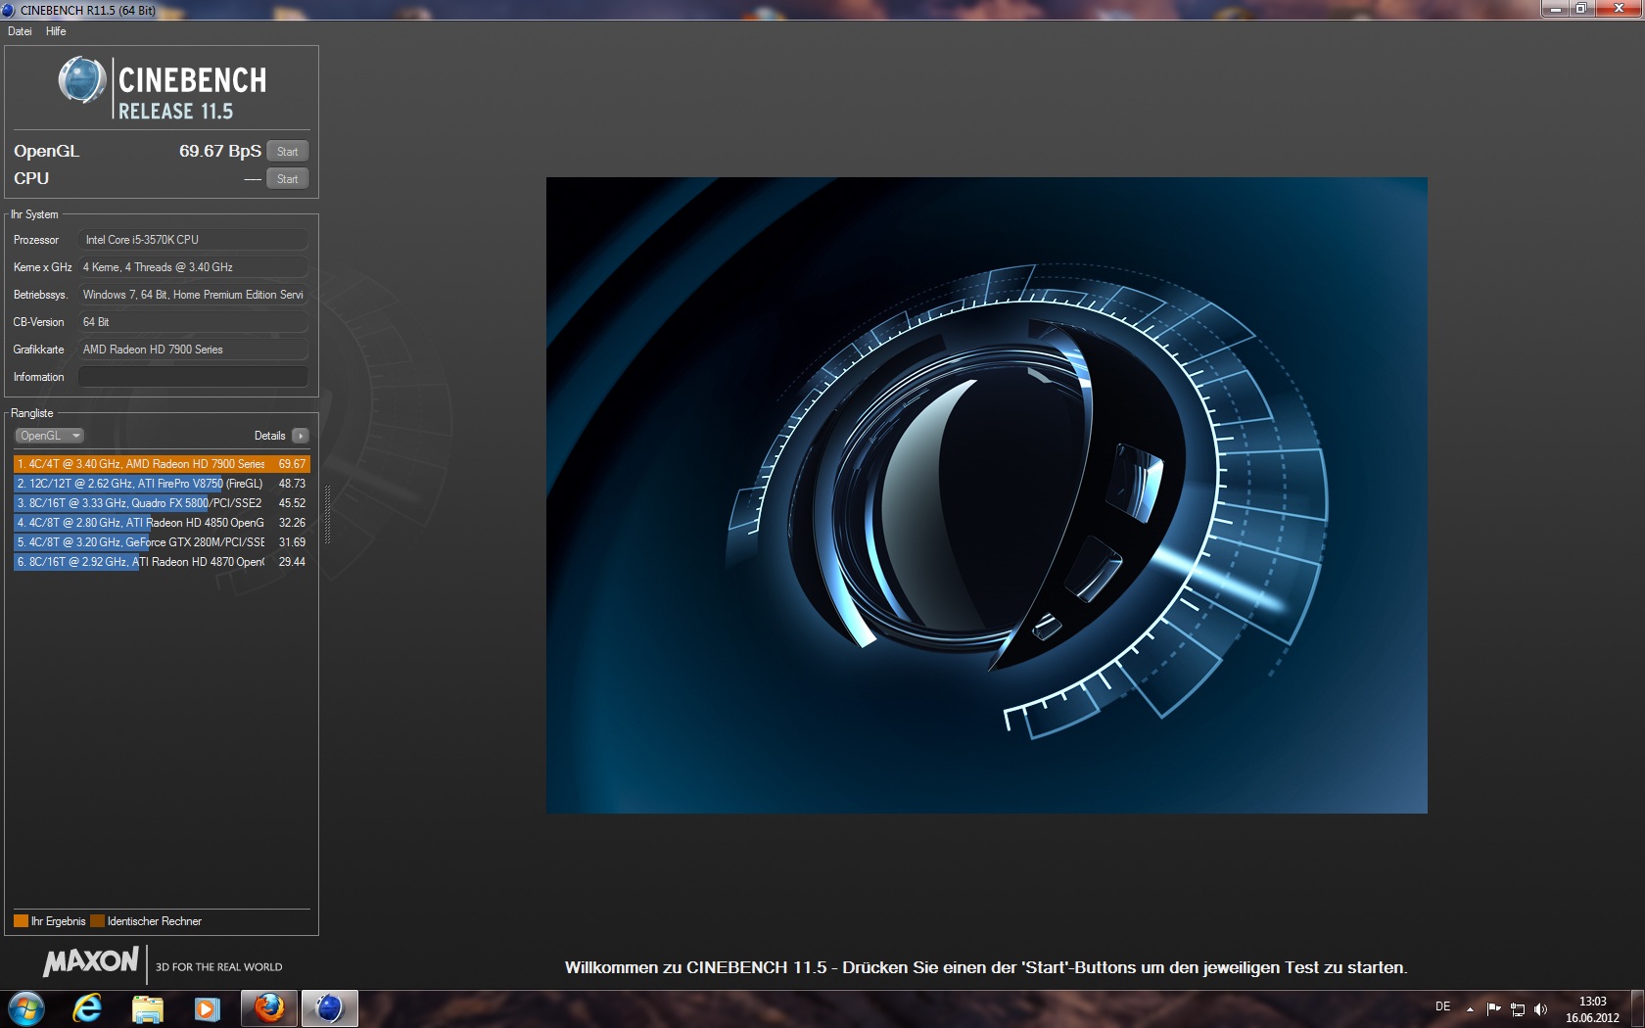This screenshot has height=1028, width=1645.
Task: Click the Betriebssys. field showing Windows 7
Action: [193, 295]
